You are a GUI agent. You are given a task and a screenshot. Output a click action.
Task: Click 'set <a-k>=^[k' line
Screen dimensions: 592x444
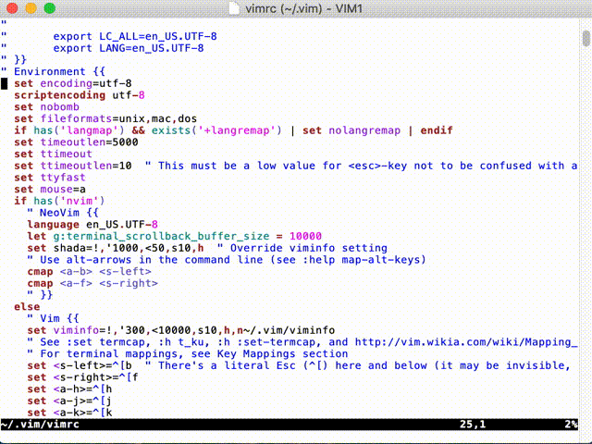(x=69, y=412)
